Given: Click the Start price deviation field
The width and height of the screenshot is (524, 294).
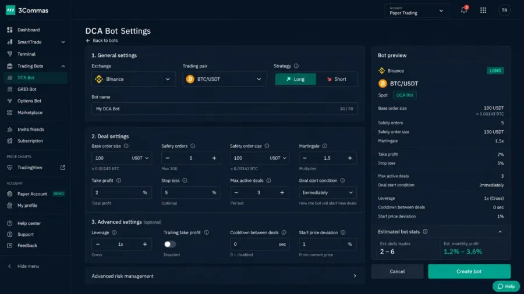Looking at the screenshot, I should (x=327, y=244).
